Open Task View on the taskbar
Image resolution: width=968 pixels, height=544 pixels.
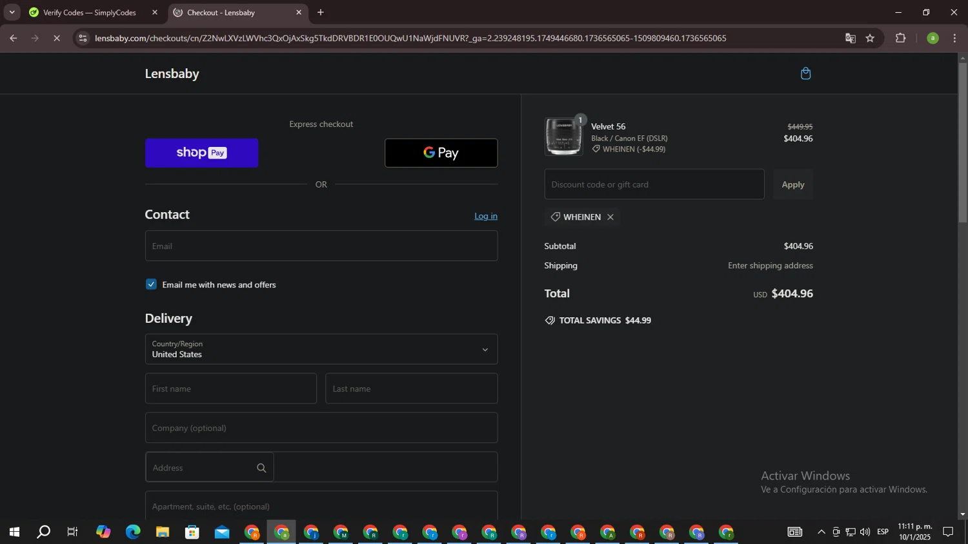click(x=73, y=532)
